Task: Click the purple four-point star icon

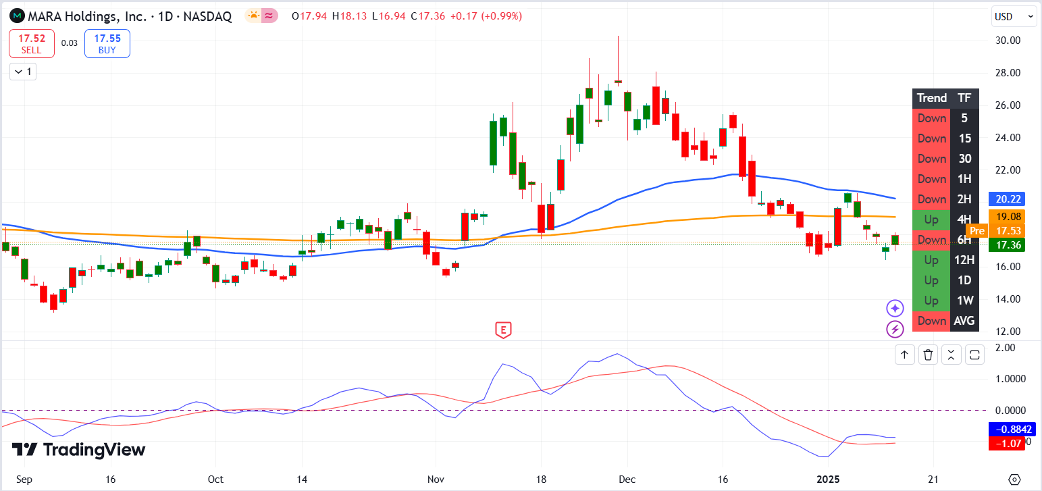Action: click(895, 309)
